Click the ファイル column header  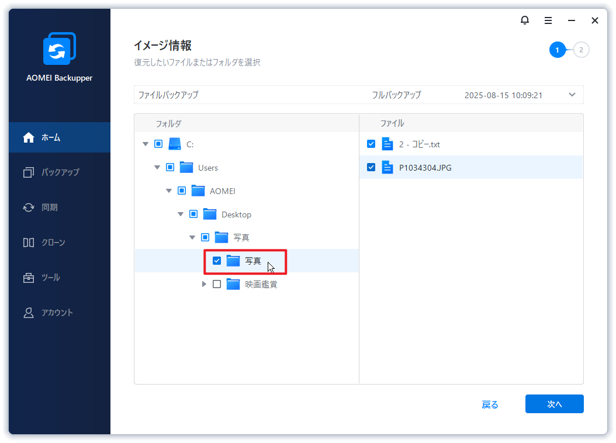392,123
